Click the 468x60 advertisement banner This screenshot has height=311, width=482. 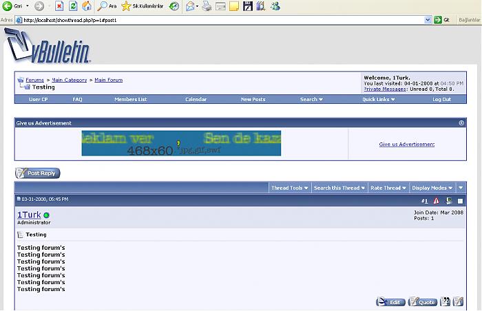click(x=181, y=143)
